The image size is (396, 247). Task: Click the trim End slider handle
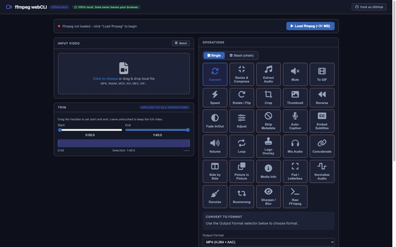pyautogui.click(x=188, y=130)
